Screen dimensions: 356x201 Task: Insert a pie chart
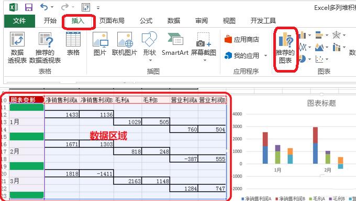point(303,59)
